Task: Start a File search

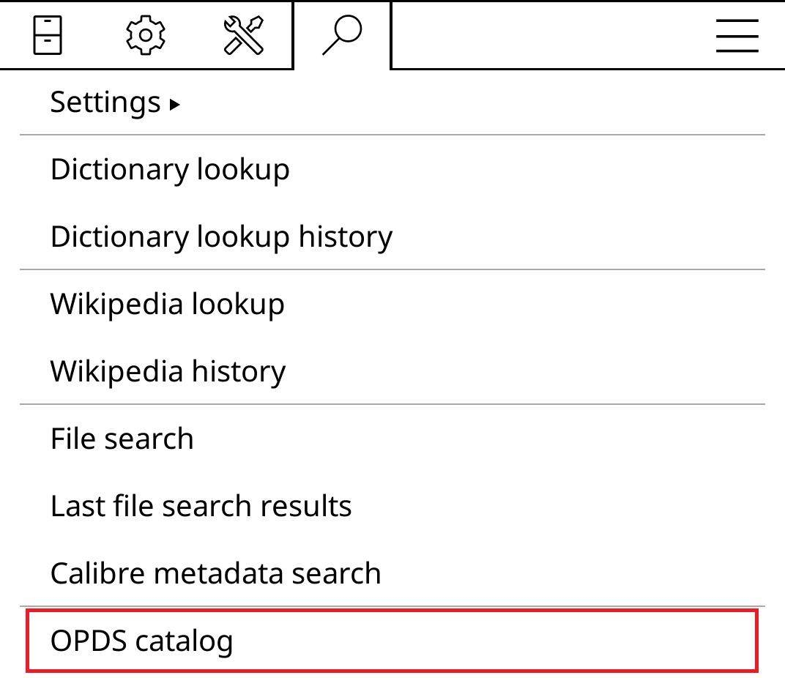Action: tap(392, 439)
